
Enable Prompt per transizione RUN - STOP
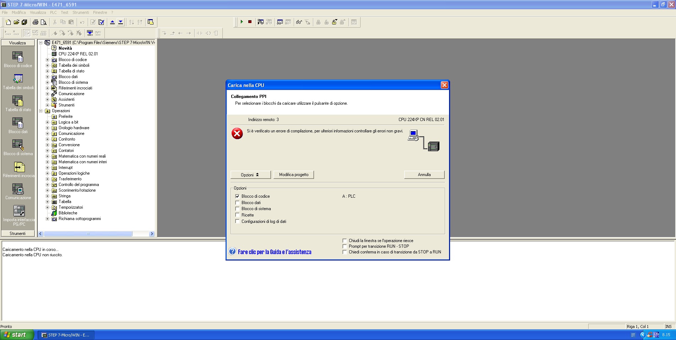point(345,246)
